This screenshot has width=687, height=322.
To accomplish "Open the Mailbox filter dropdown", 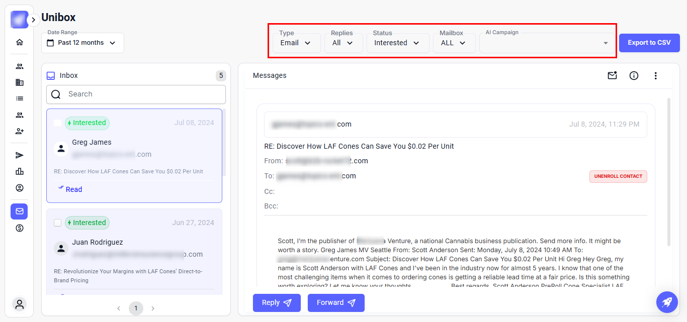I will (454, 43).
